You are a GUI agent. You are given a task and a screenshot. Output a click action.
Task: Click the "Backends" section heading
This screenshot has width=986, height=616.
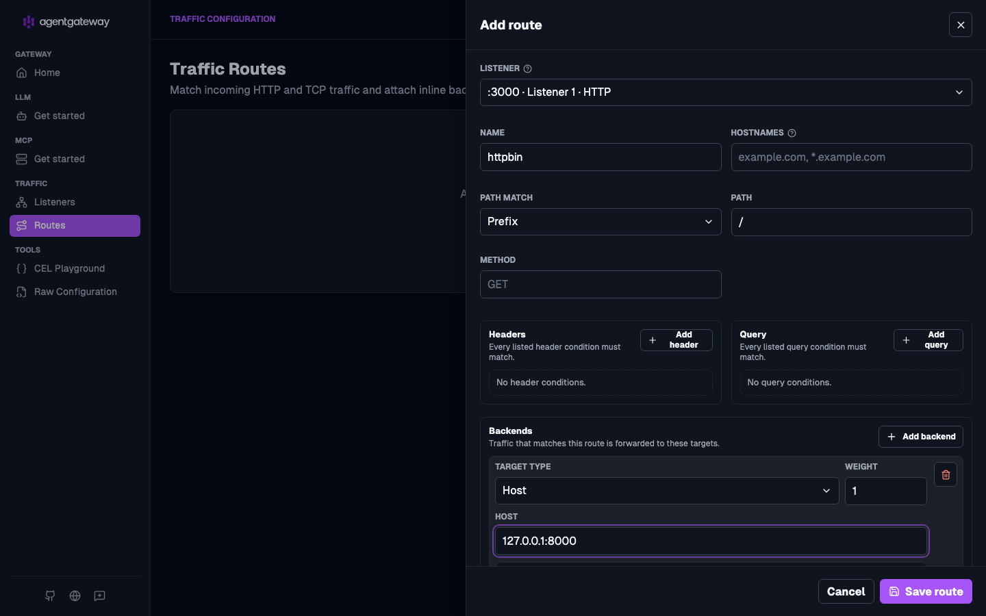tap(511, 431)
